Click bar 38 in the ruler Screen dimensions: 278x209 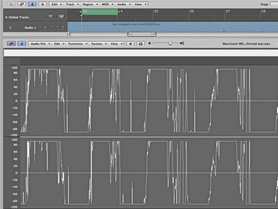point(263,11)
